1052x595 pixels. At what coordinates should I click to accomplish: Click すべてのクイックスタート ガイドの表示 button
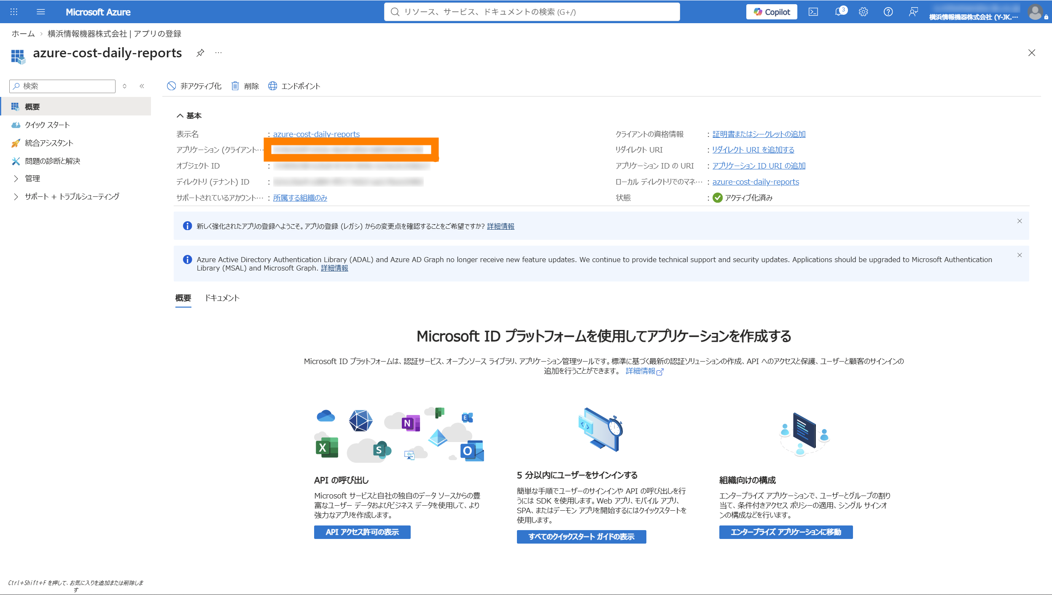pyautogui.click(x=581, y=537)
